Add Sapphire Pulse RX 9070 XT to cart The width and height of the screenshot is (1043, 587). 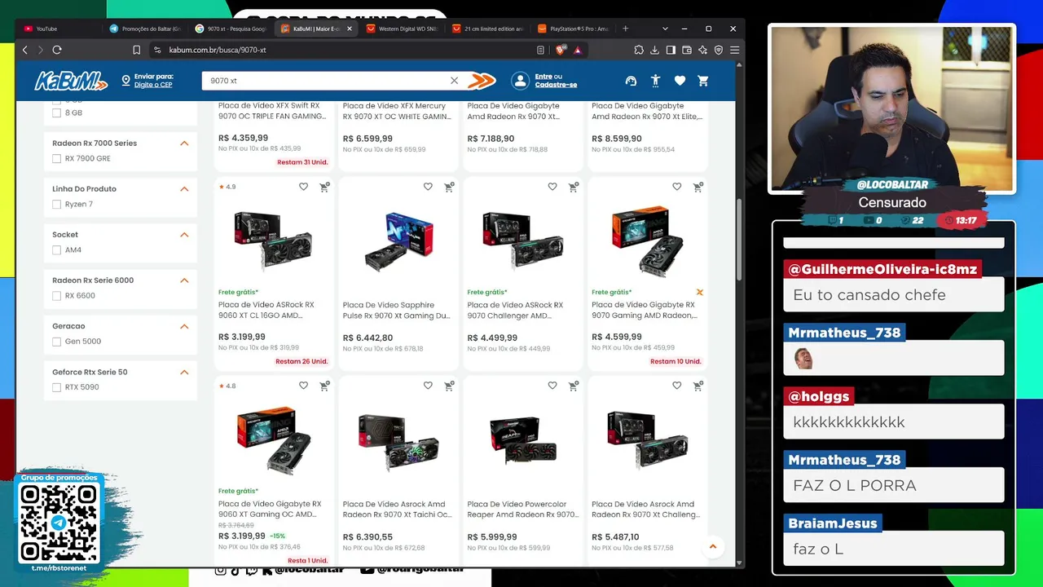(x=449, y=187)
